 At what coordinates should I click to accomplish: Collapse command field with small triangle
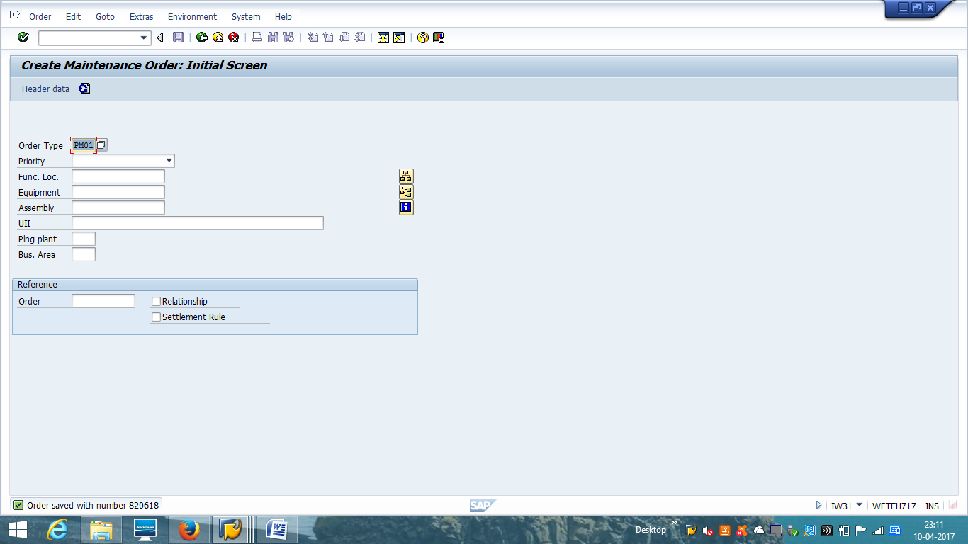[x=160, y=38]
